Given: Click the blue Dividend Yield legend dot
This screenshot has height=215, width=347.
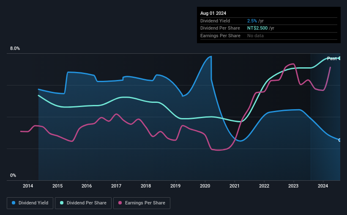Looking at the screenshot, I should click(14, 203).
